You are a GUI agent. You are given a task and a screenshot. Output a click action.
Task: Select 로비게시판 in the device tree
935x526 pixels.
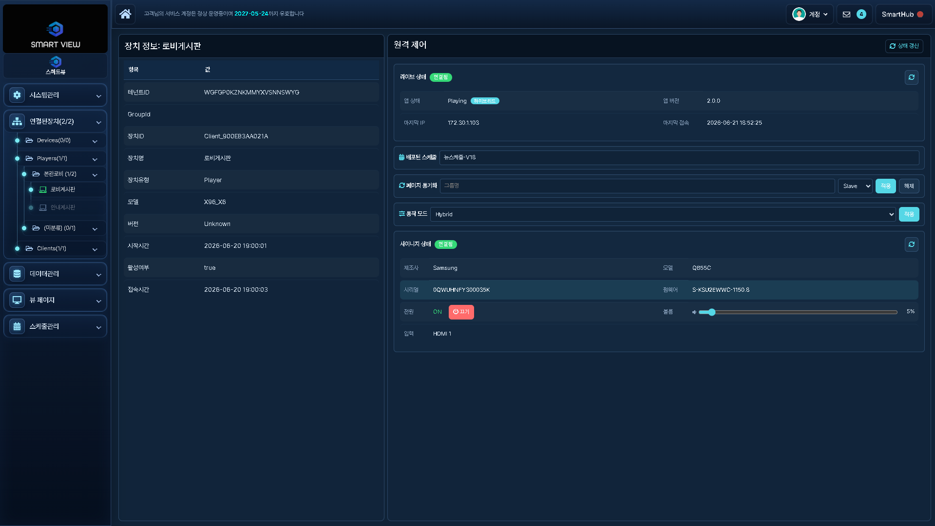tap(63, 189)
